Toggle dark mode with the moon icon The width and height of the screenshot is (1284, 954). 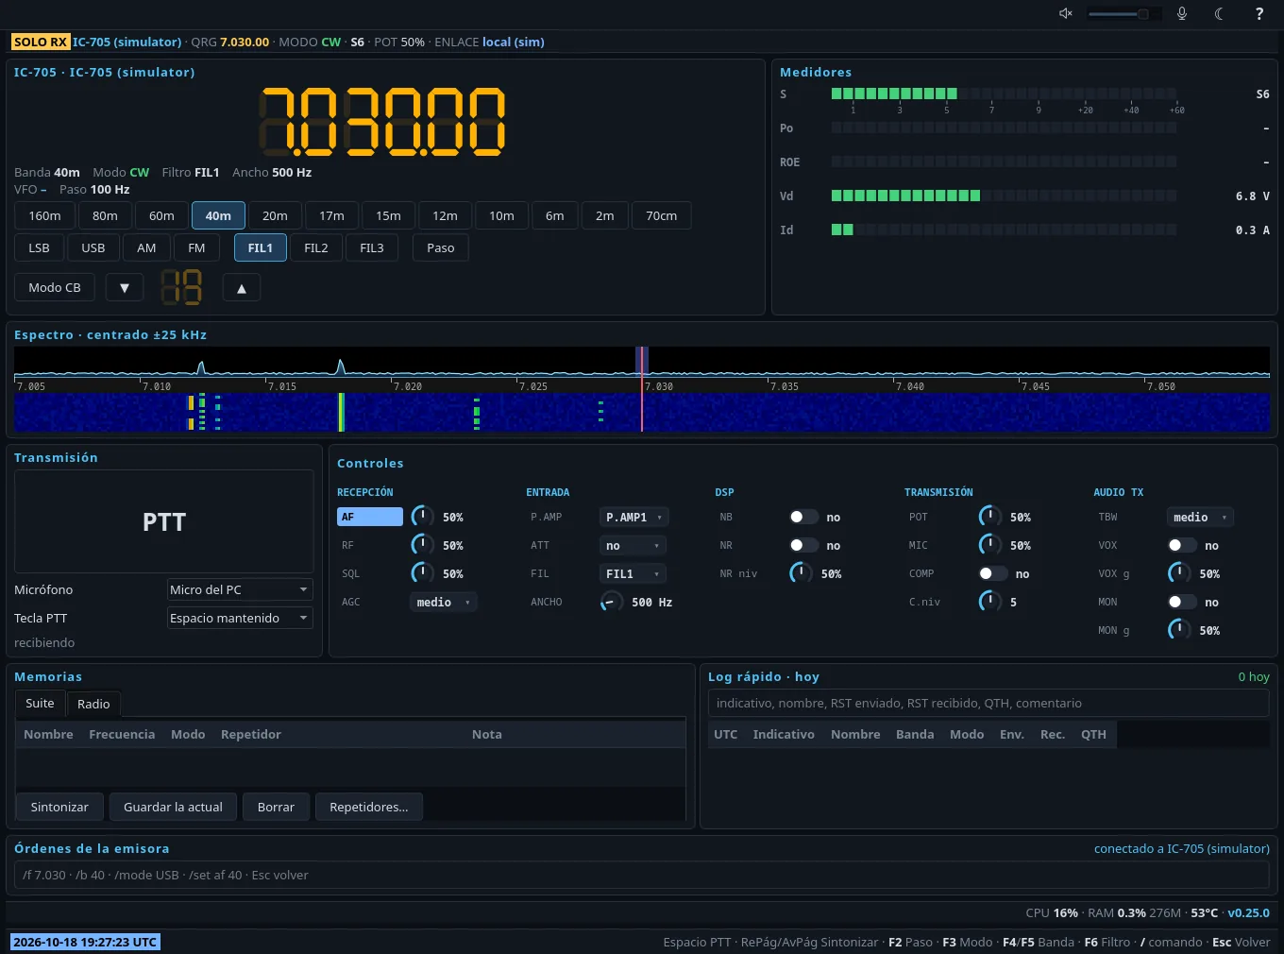pos(1219,13)
